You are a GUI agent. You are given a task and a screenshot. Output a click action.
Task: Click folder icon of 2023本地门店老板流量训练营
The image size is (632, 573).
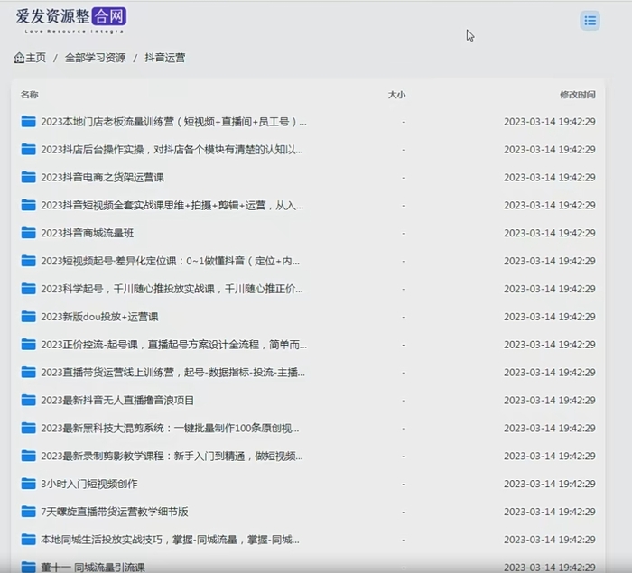point(28,121)
